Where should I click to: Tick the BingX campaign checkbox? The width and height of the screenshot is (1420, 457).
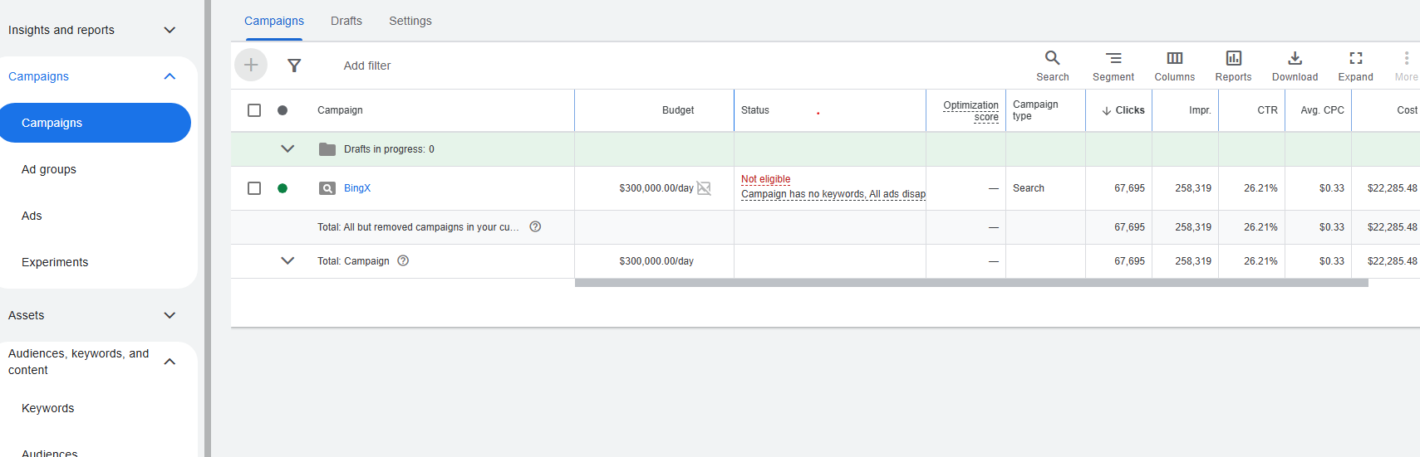tap(254, 188)
